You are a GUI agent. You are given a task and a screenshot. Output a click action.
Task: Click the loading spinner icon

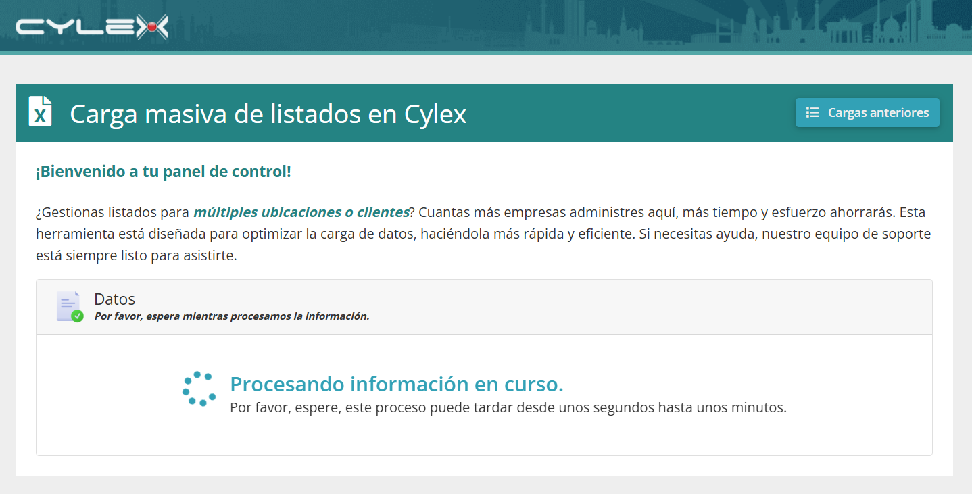coord(199,389)
